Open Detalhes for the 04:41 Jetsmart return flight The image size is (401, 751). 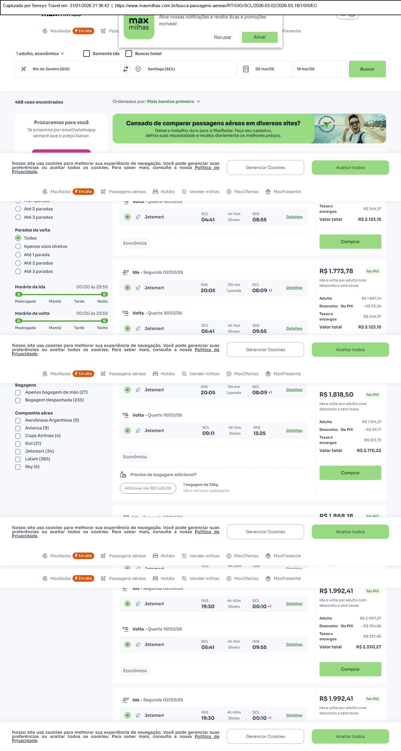294,217
